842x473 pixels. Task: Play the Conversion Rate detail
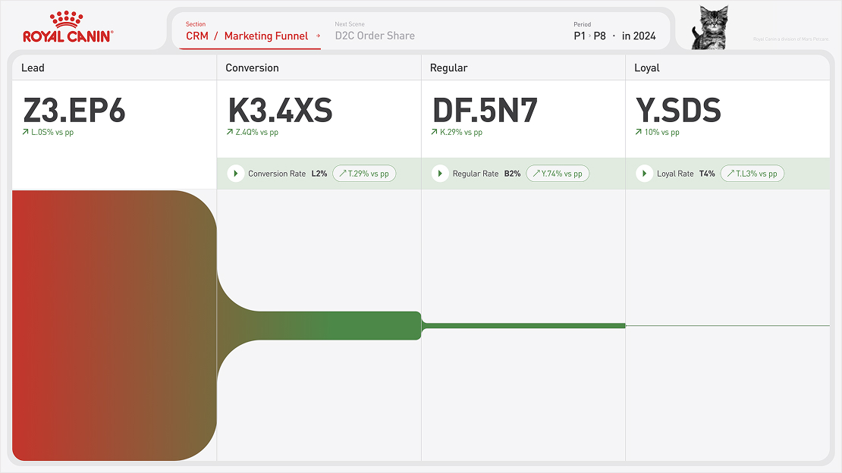(236, 174)
